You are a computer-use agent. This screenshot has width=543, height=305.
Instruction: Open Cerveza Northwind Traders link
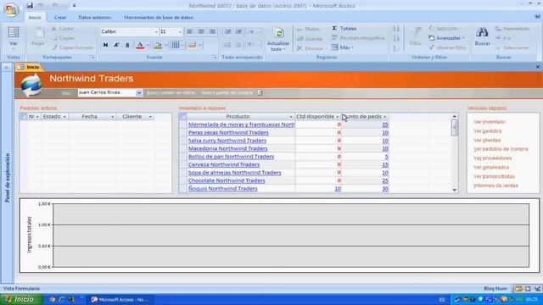point(224,164)
